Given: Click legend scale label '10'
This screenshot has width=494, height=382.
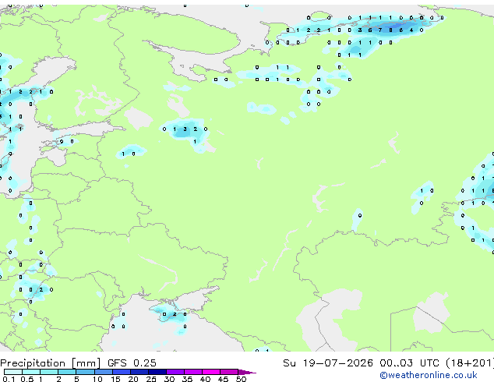Looking at the screenshot, I should click(x=97, y=379).
